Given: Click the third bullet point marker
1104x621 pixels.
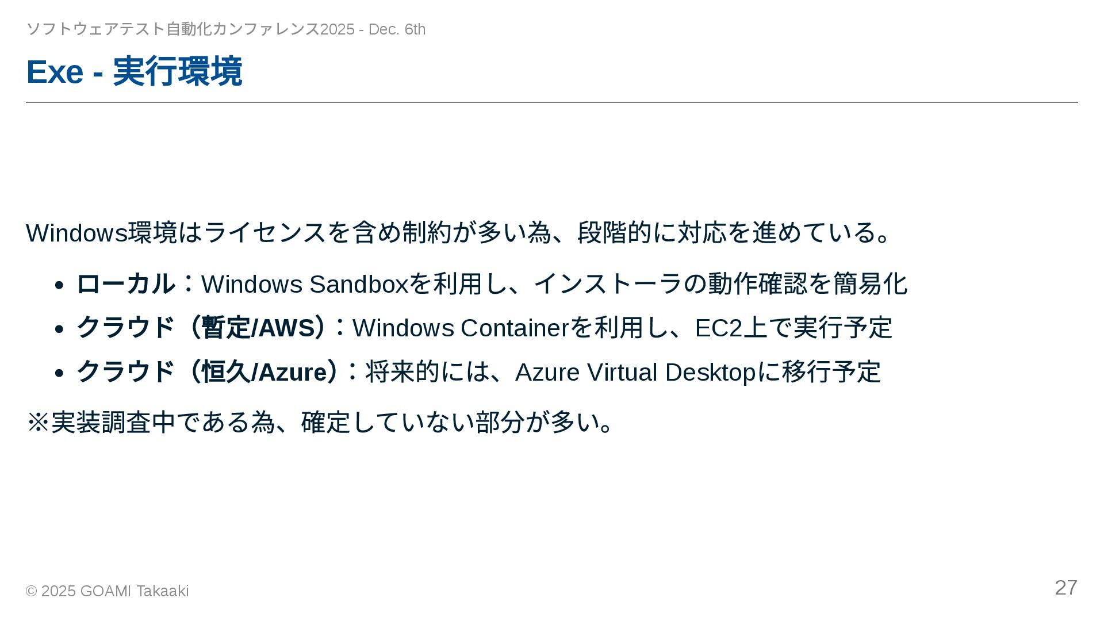Looking at the screenshot, I should (58, 373).
